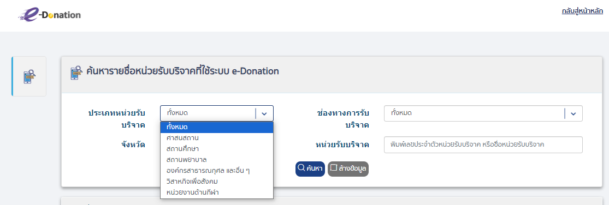
Task: Click the ค้นหา search button
Action: point(310,168)
